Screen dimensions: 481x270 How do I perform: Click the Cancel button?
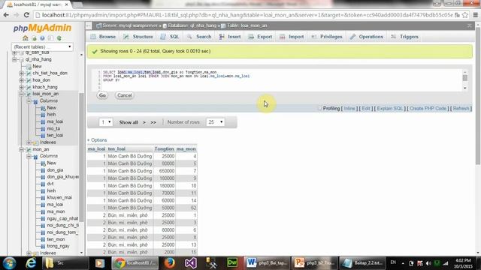125,95
